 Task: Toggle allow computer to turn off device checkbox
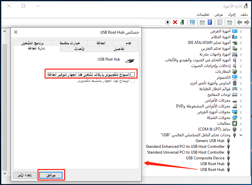(x=133, y=75)
